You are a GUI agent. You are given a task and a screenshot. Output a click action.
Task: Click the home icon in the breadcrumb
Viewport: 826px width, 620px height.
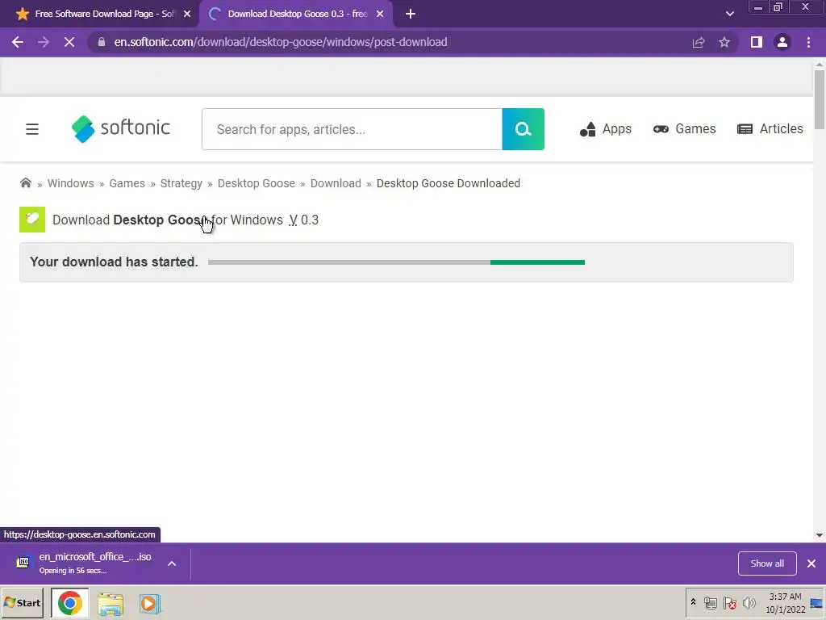click(x=25, y=183)
